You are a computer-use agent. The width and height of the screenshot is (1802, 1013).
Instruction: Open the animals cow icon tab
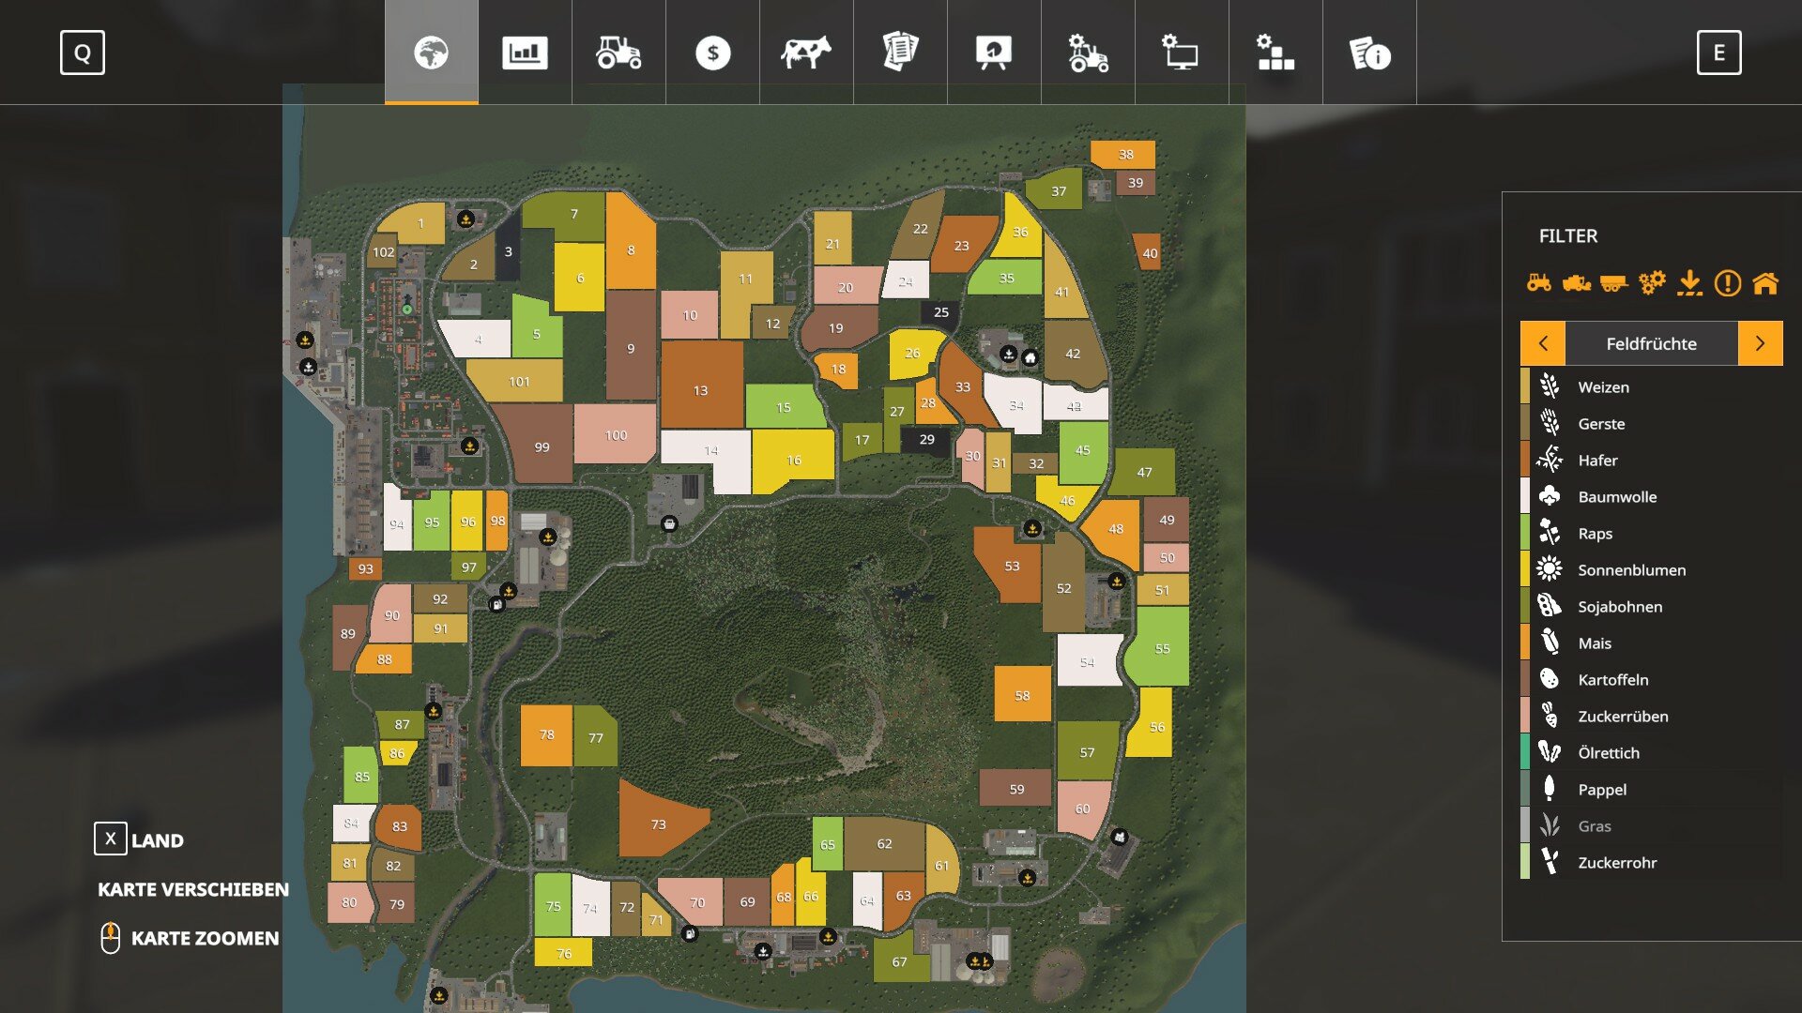point(806,53)
